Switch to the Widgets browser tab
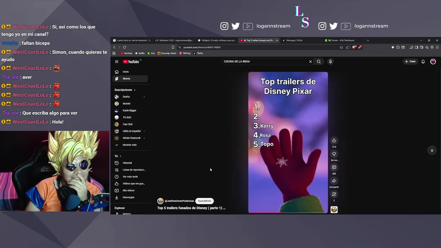 [x=216, y=40]
